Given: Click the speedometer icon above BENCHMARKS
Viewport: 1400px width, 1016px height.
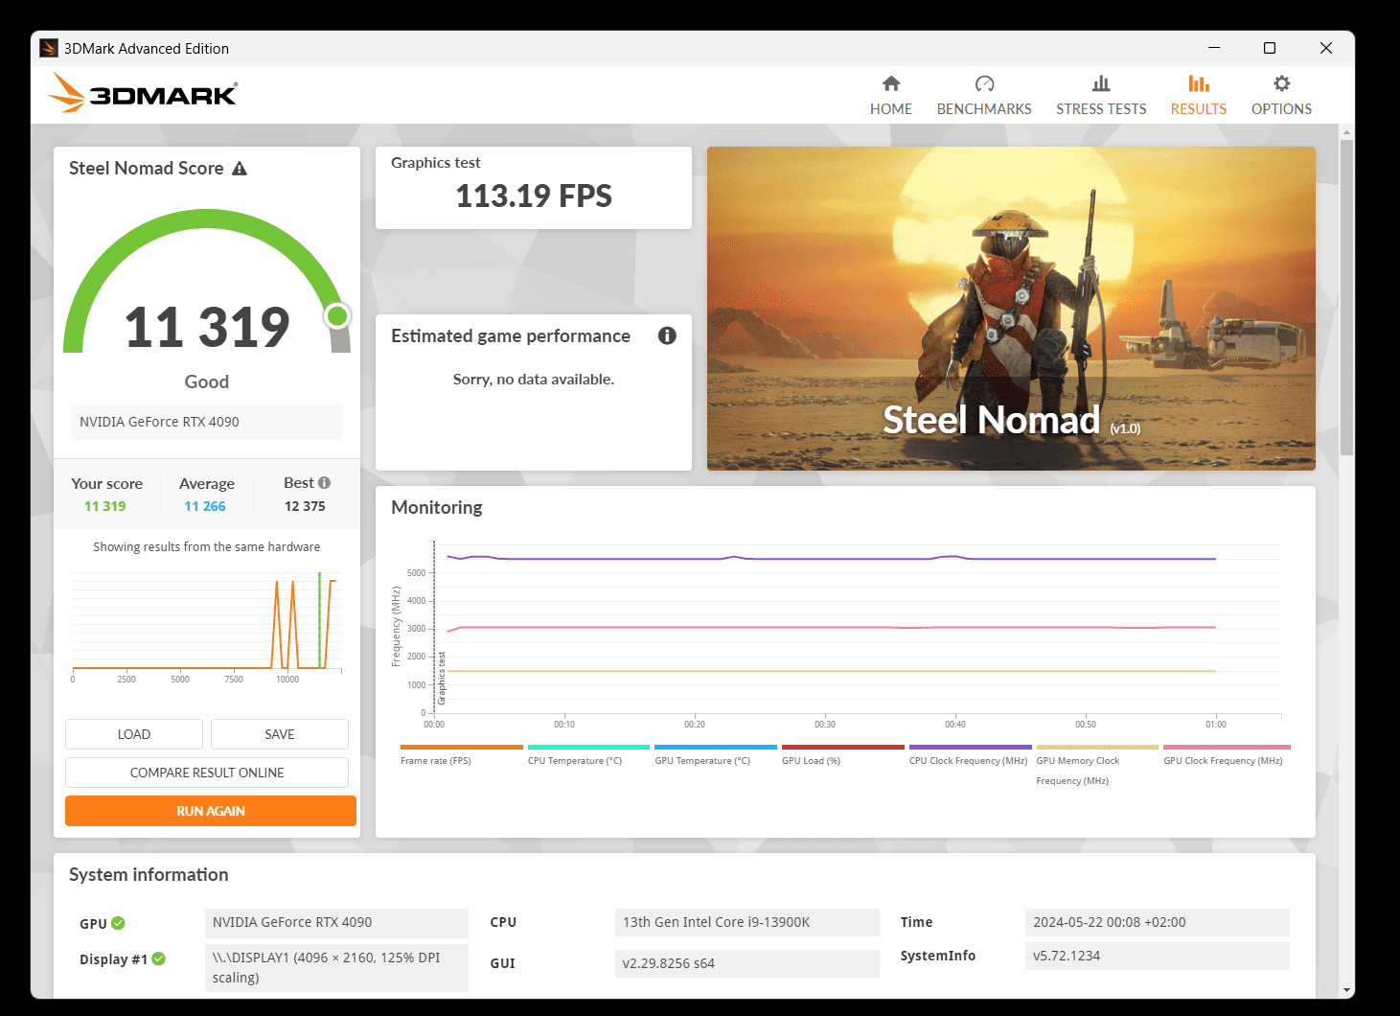Looking at the screenshot, I should coord(984,83).
